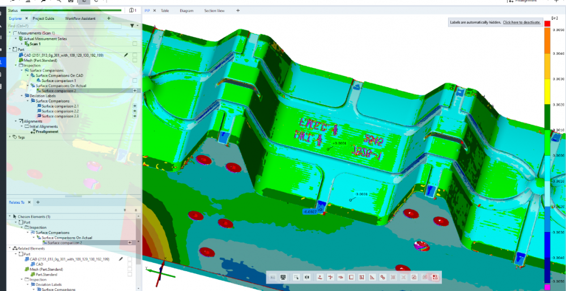Click the status info icon showing 1
566x291 pixels.
(133, 10)
